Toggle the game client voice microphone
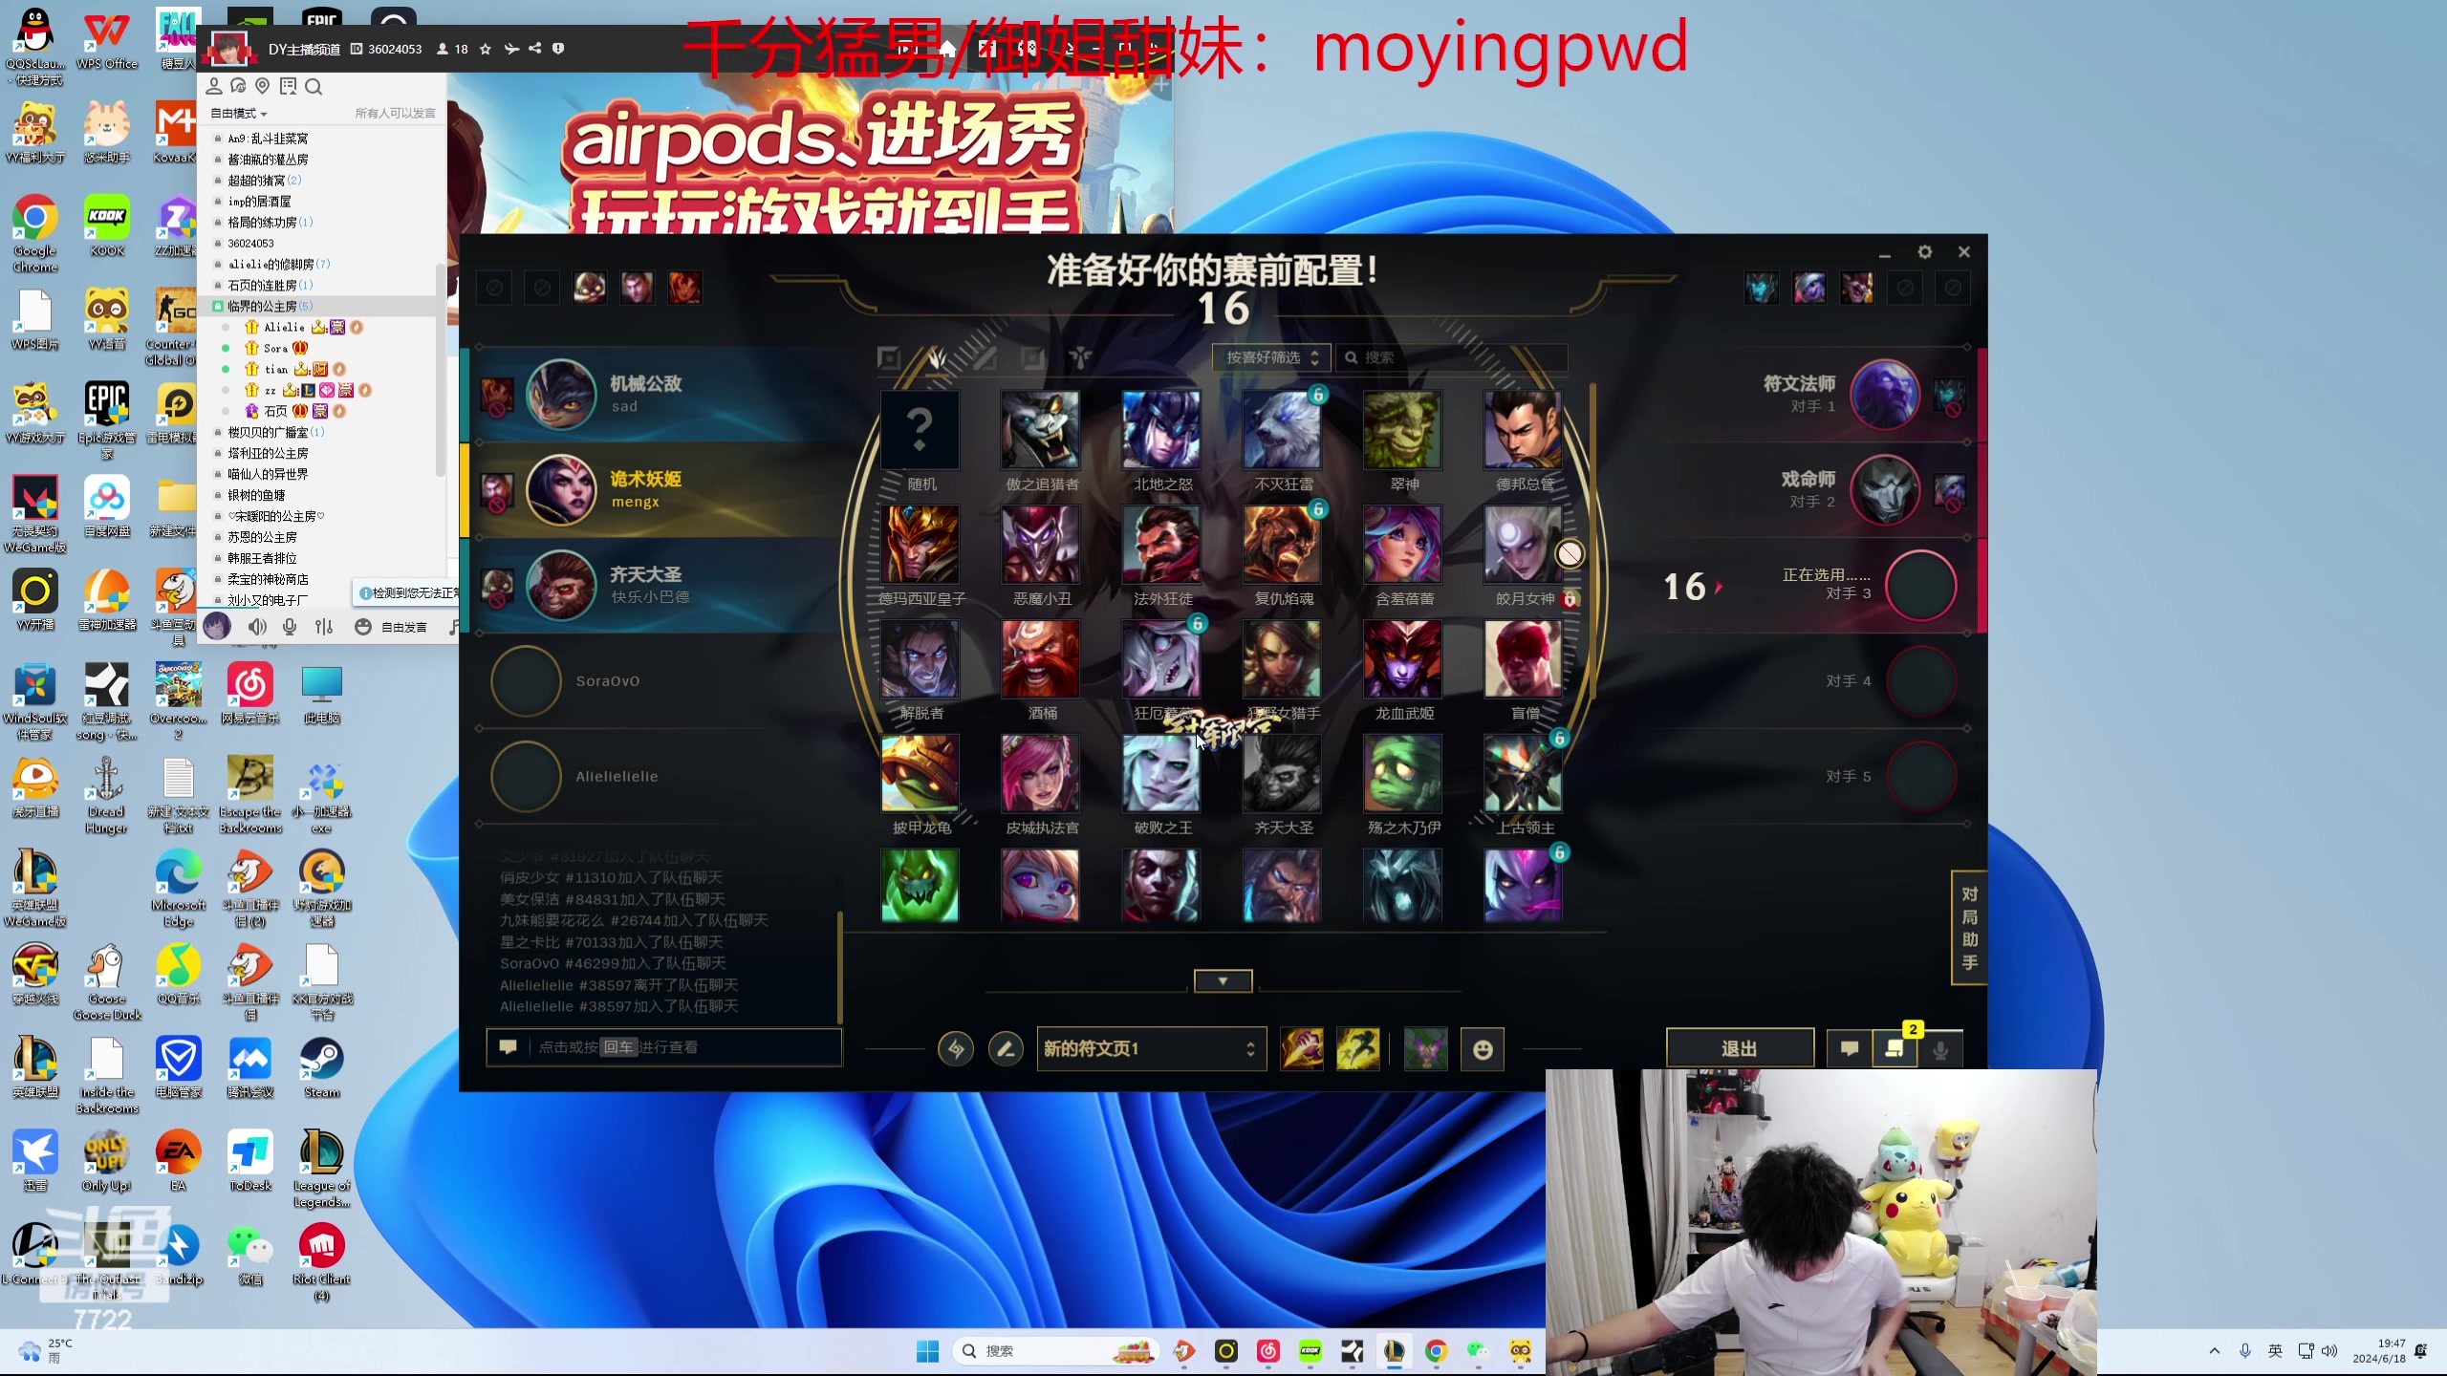The image size is (2447, 1376). [x=1939, y=1049]
